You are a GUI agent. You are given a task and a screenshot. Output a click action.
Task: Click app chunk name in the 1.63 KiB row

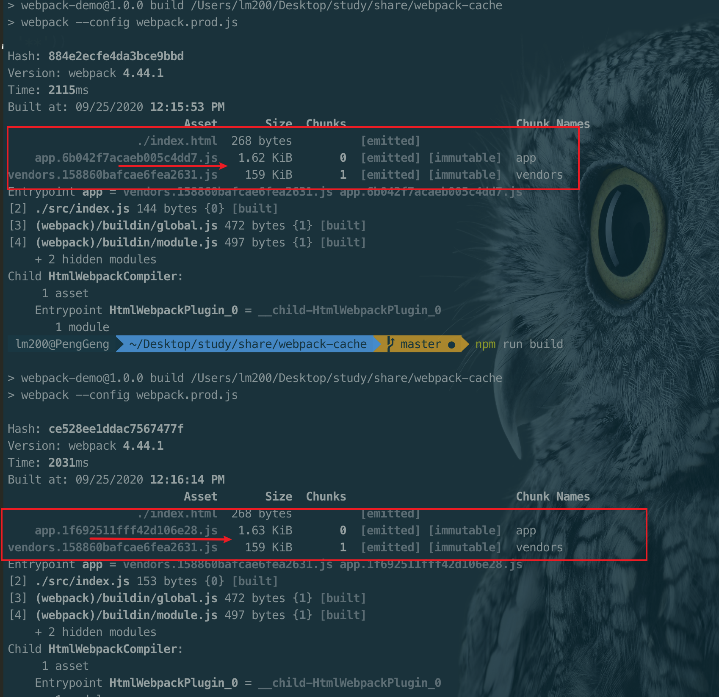[x=526, y=531]
